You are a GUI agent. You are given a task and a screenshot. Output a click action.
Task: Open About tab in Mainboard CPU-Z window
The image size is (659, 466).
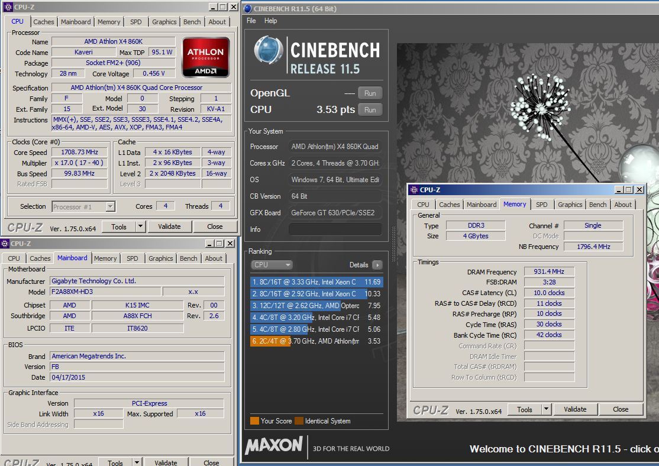[214, 258]
